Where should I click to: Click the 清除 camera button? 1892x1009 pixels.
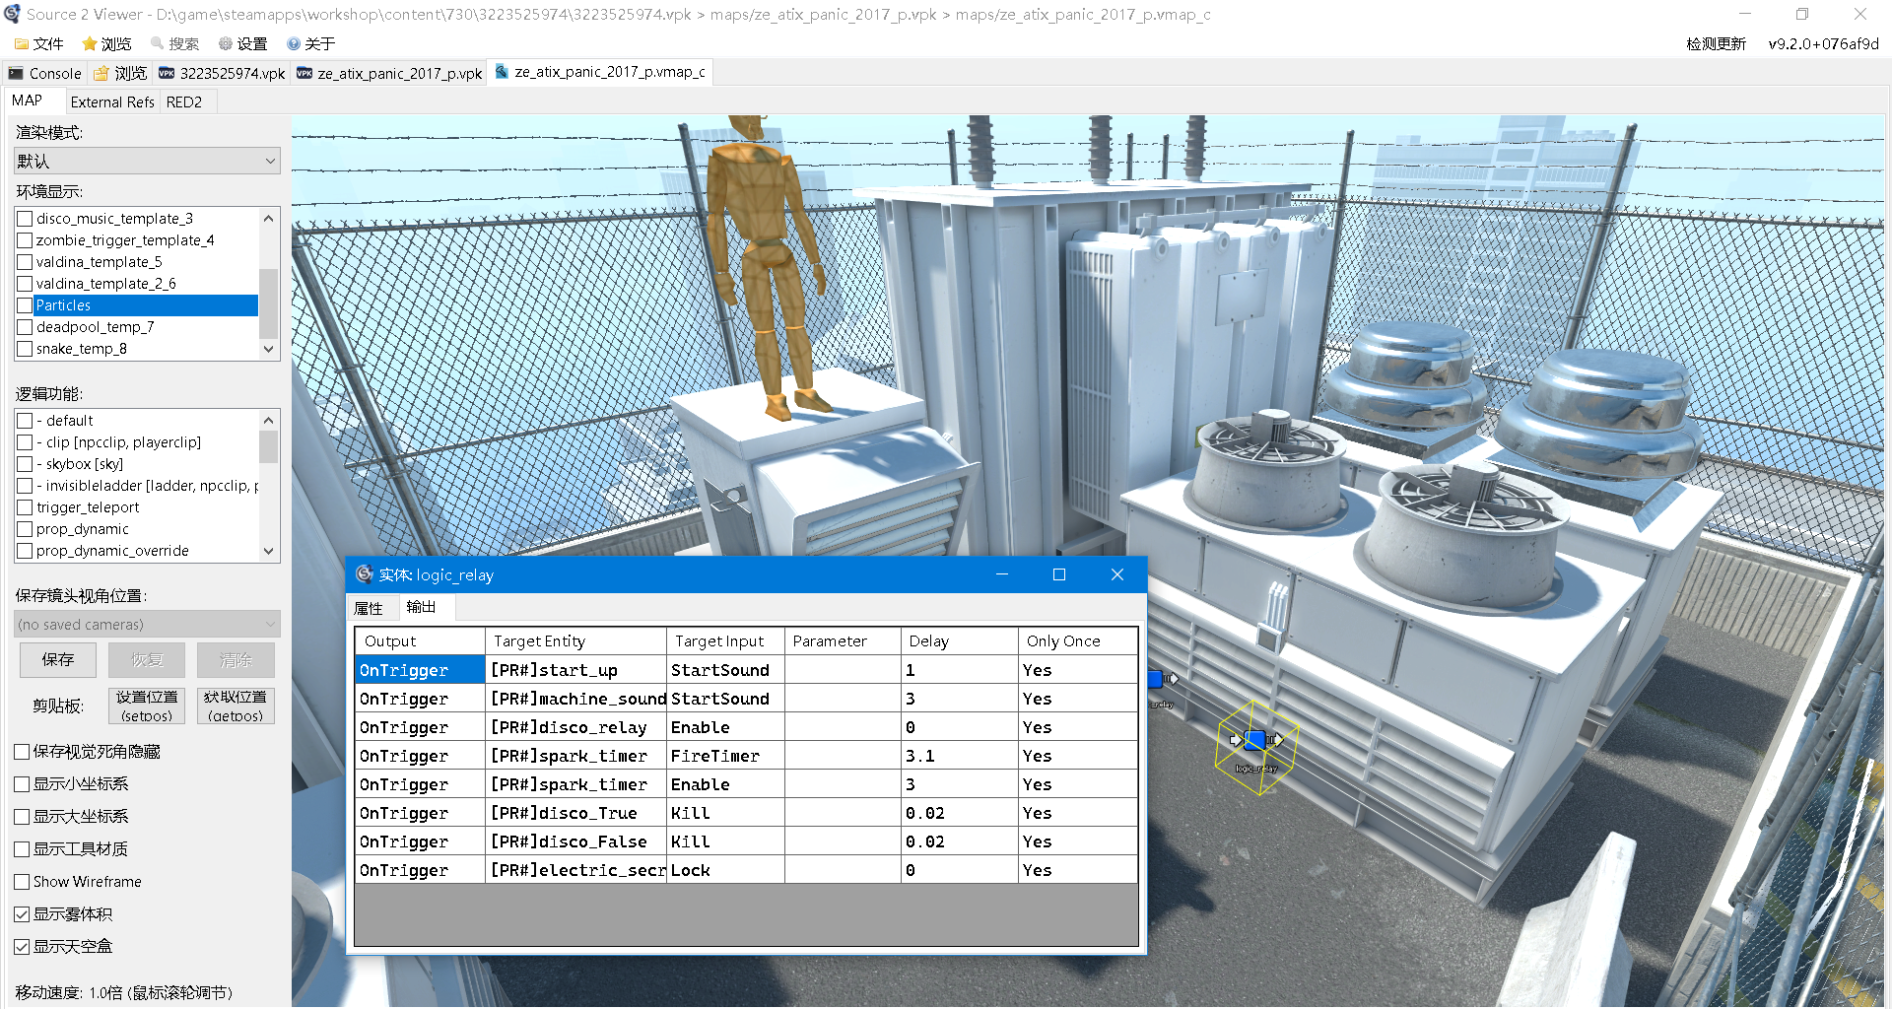236,660
